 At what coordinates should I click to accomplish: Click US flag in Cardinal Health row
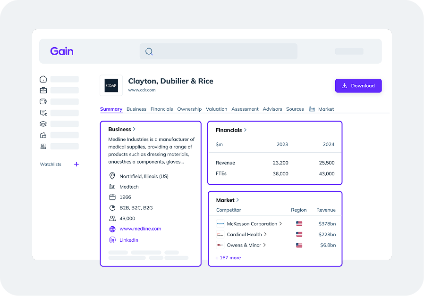[299, 234]
